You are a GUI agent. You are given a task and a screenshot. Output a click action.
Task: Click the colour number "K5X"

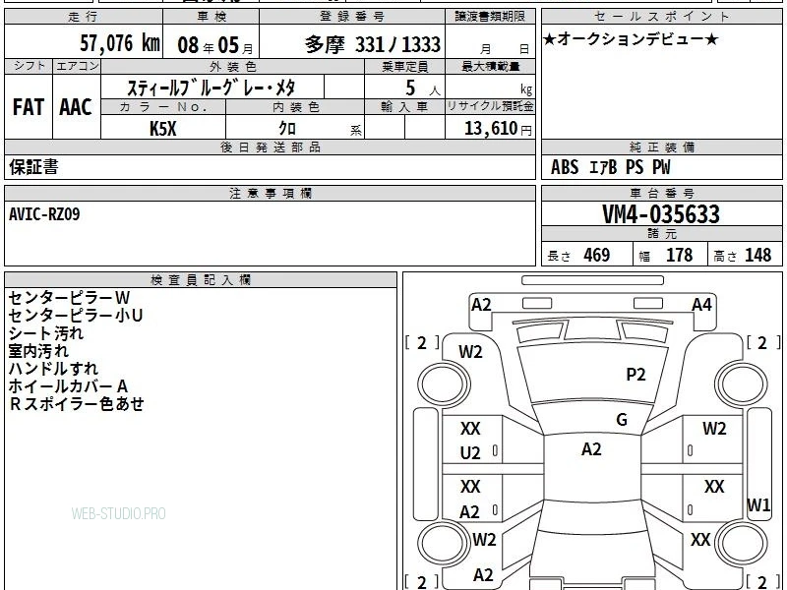point(162,129)
